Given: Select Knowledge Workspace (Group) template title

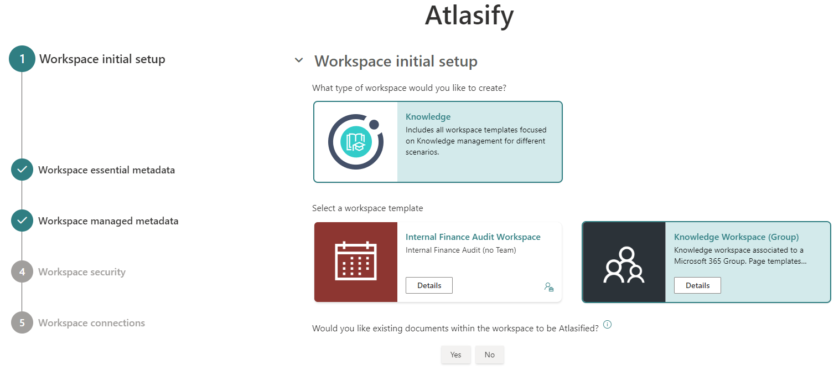Looking at the screenshot, I should (737, 237).
